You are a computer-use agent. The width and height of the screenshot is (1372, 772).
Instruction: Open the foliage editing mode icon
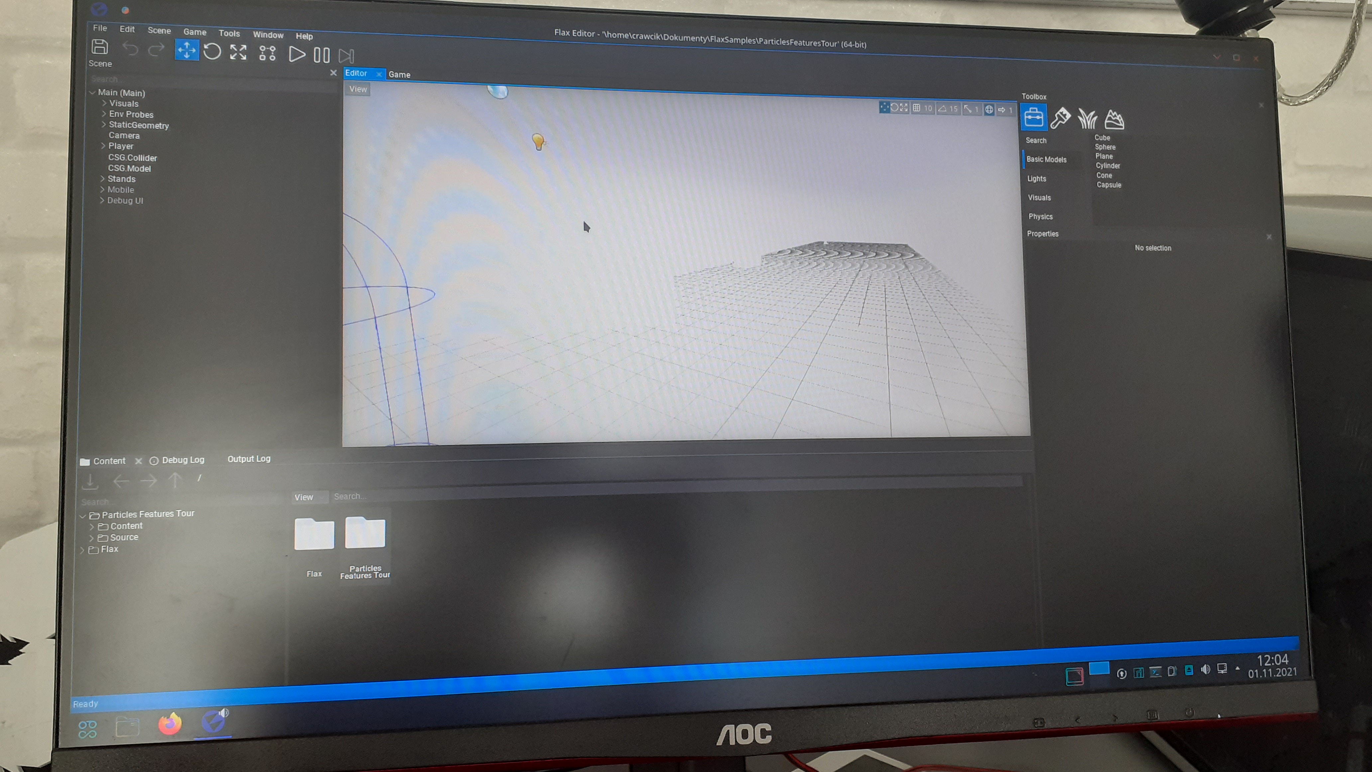coord(1087,119)
